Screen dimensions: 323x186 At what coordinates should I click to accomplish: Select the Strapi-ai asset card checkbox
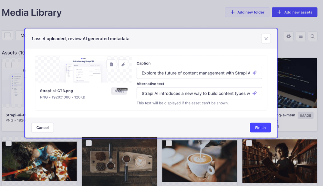point(8,65)
